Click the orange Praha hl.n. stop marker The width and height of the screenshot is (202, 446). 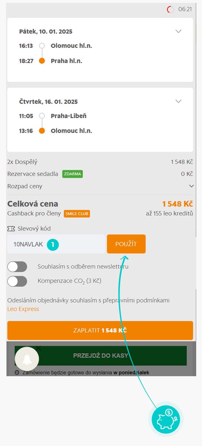pos(42,61)
